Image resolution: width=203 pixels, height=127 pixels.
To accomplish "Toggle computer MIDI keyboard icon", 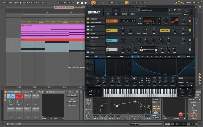I will 179,3.
